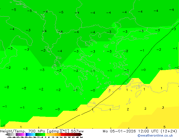Click the '3' temperature value near the orange area

163,108
